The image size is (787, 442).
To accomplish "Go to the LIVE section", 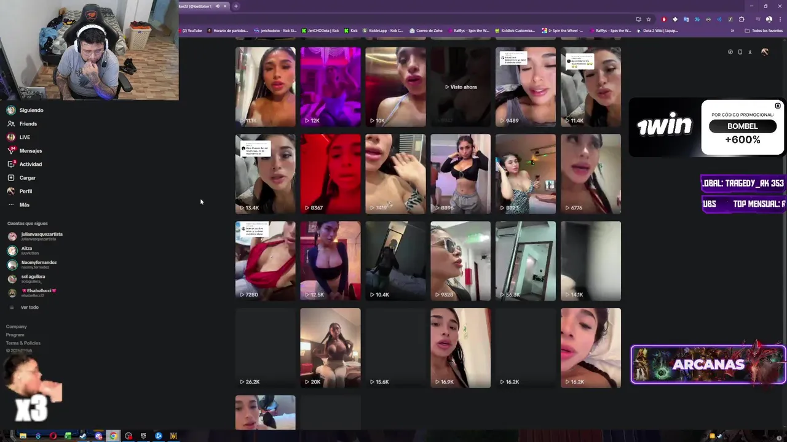I will tap(18, 138).
